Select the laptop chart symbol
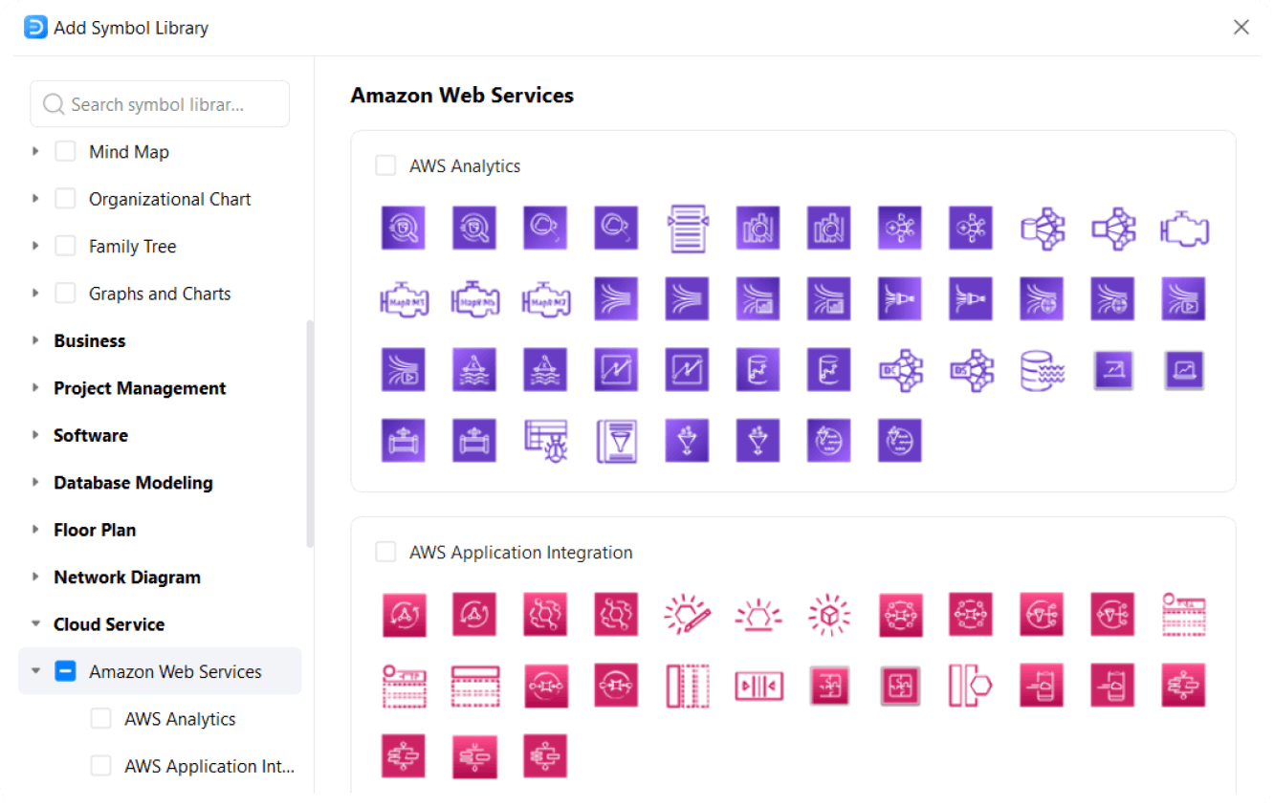 pyautogui.click(x=1185, y=370)
